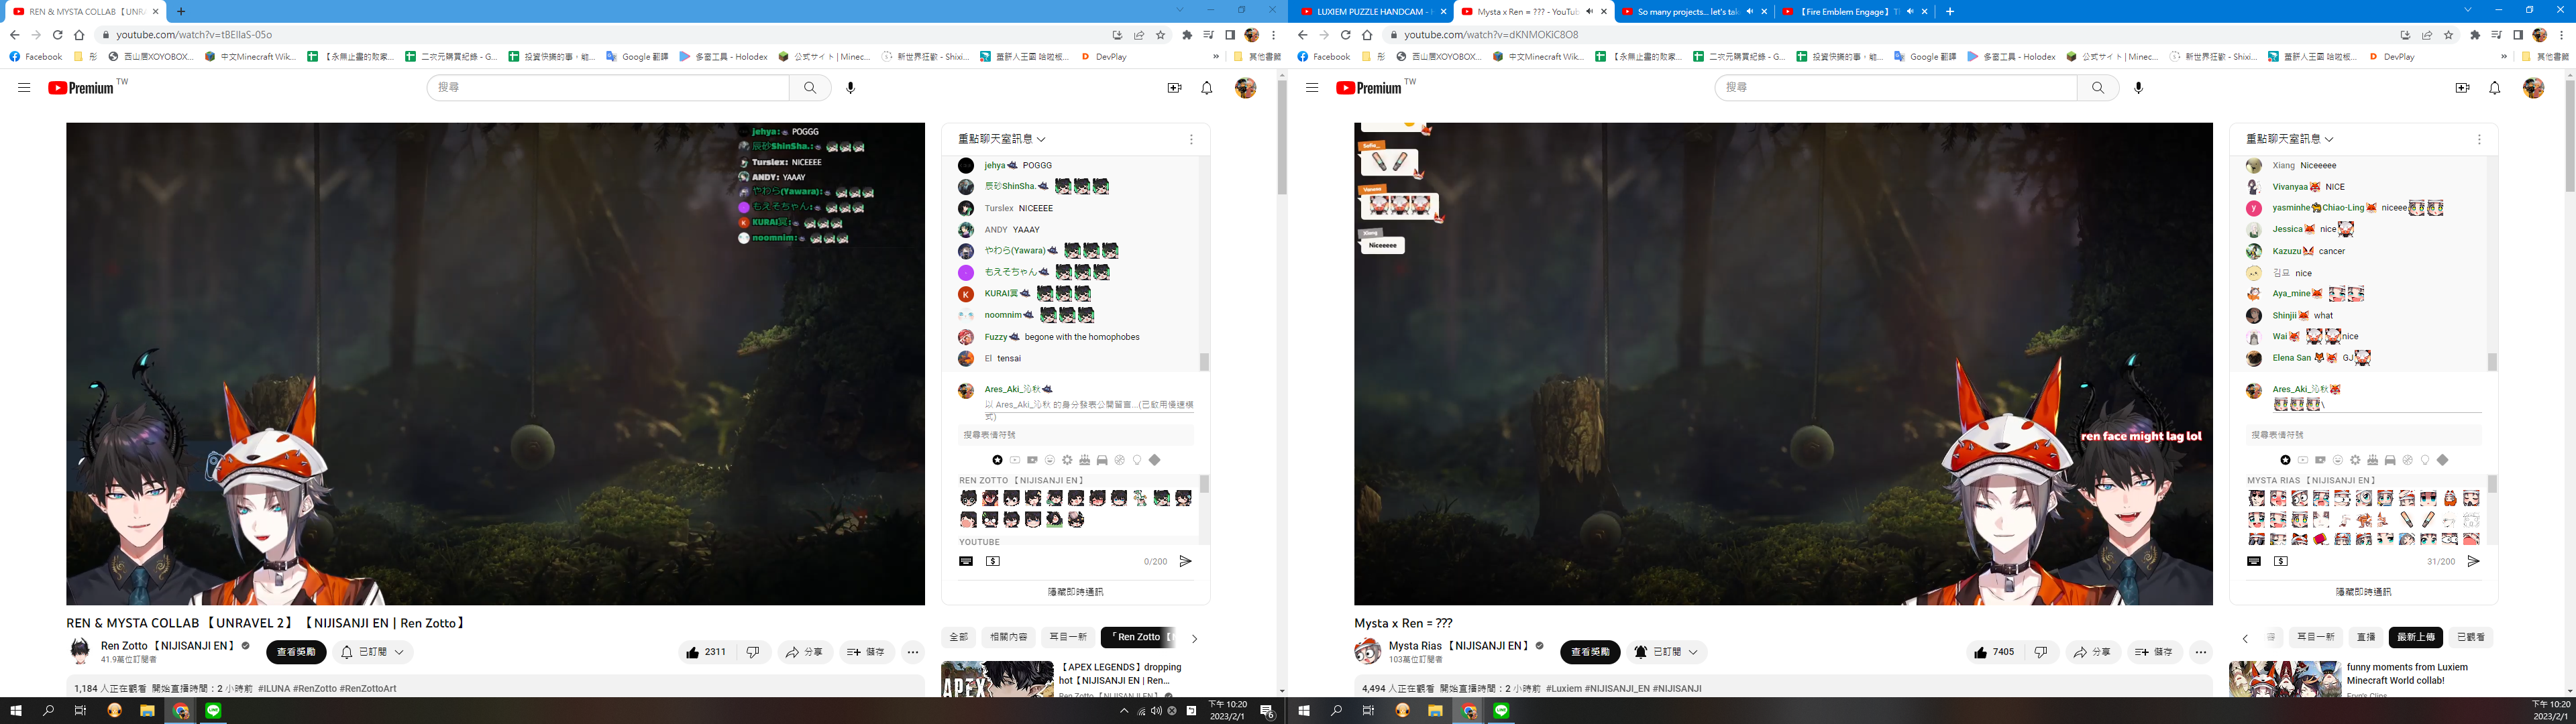Click membership perks button for Ren Zotto

(296, 652)
